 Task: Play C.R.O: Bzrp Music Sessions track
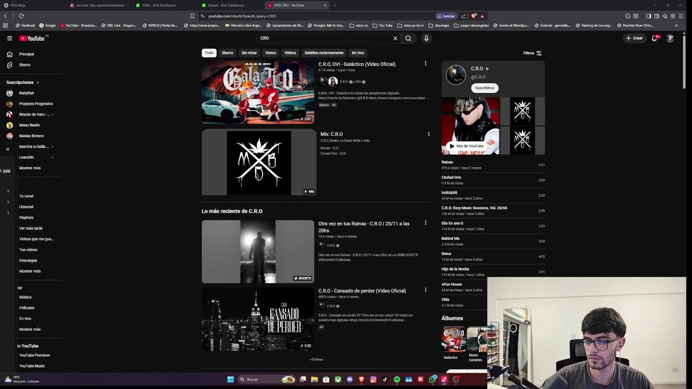coord(493,210)
